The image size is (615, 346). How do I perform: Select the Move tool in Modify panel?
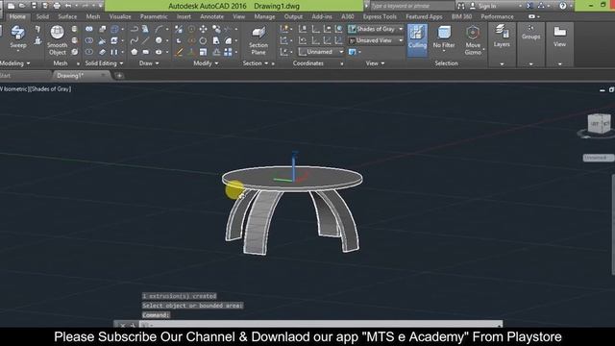[x=203, y=29]
